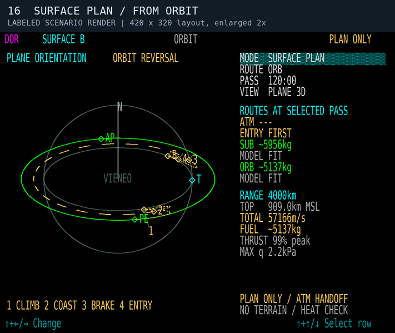The image size is (395, 333).
Task: Click the SURFACE B header label
Action: pyautogui.click(x=63, y=39)
